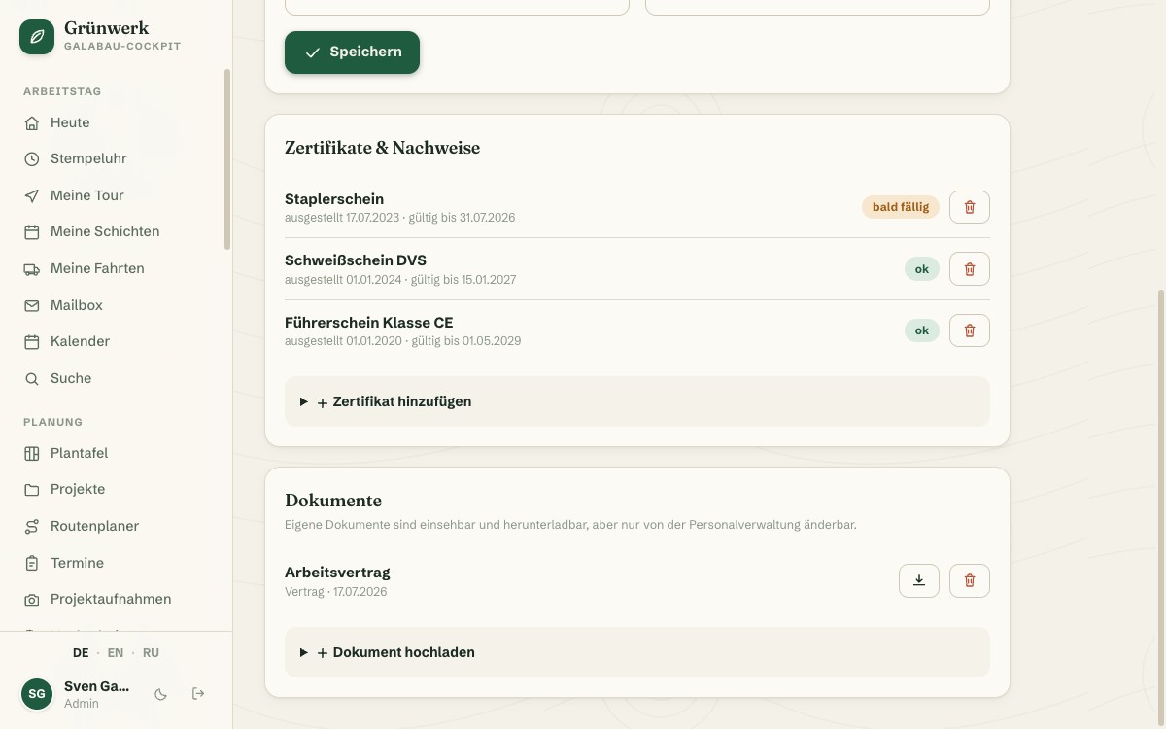1166x729 pixels.
Task: Expand the Dokument hochladen section
Action: pyautogui.click(x=636, y=652)
